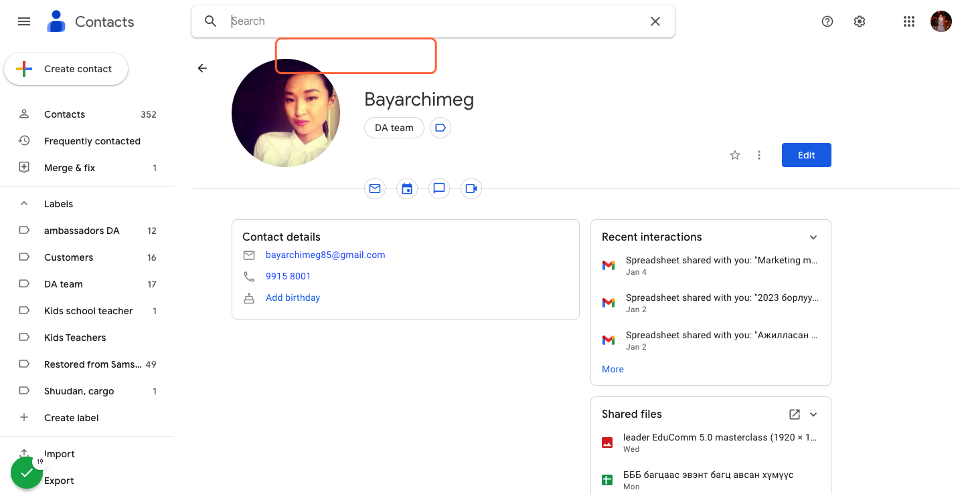This screenshot has height=494, width=964.
Task: Clear the search with the X icon
Action: 655,21
